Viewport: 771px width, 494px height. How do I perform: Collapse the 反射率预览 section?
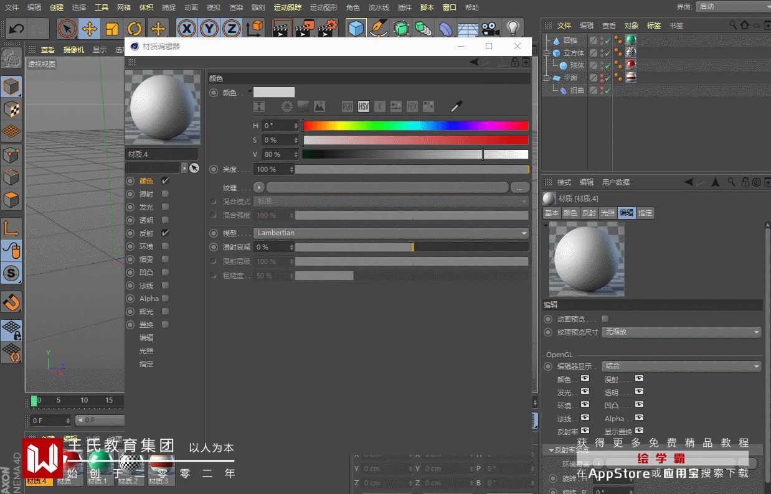[x=551, y=450]
